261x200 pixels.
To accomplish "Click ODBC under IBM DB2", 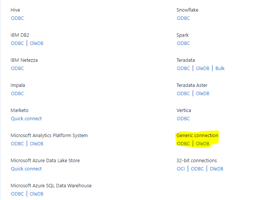I will (x=17, y=43).
